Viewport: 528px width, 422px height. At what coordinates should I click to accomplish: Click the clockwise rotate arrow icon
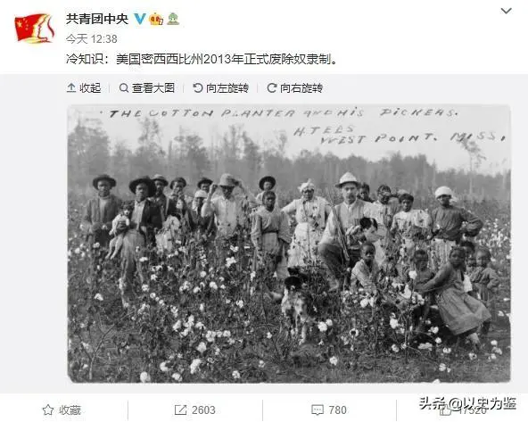click(272, 88)
